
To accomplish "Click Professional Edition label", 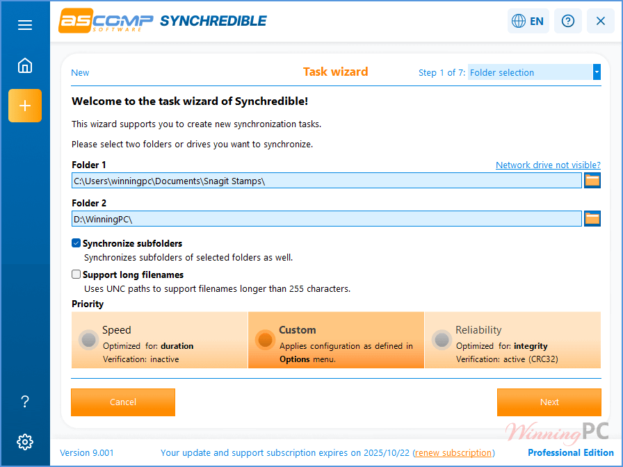I will tap(571, 452).
